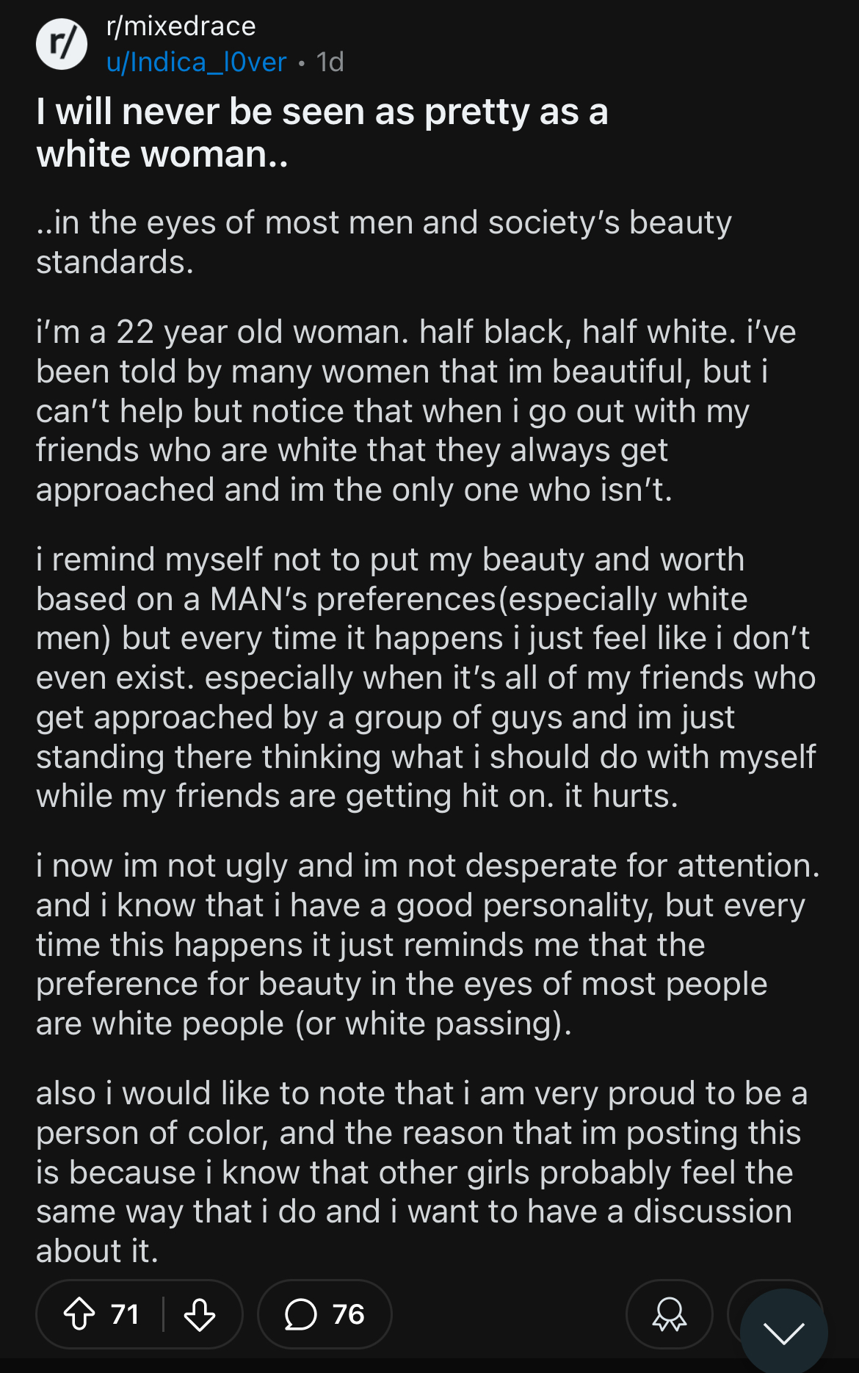Upvote the post with the up arrow
The image size is (859, 1373).
(x=79, y=1314)
